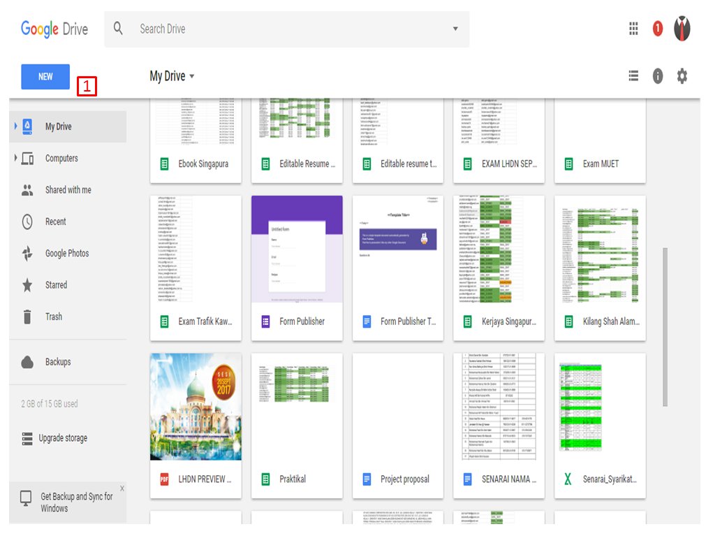Image resolution: width=706 pixels, height=536 pixels.
Task: Expand the Computers tree item
Action: [x=13, y=158]
